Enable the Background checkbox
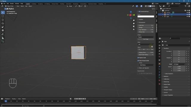Screen dimensions: 191x107 [x=138, y=23]
